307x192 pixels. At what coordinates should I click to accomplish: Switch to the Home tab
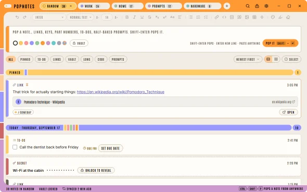[127, 6]
